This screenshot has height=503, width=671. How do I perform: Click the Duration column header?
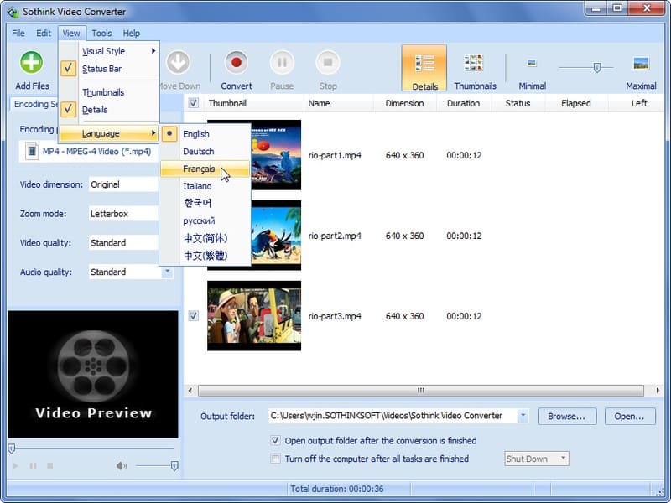464,103
